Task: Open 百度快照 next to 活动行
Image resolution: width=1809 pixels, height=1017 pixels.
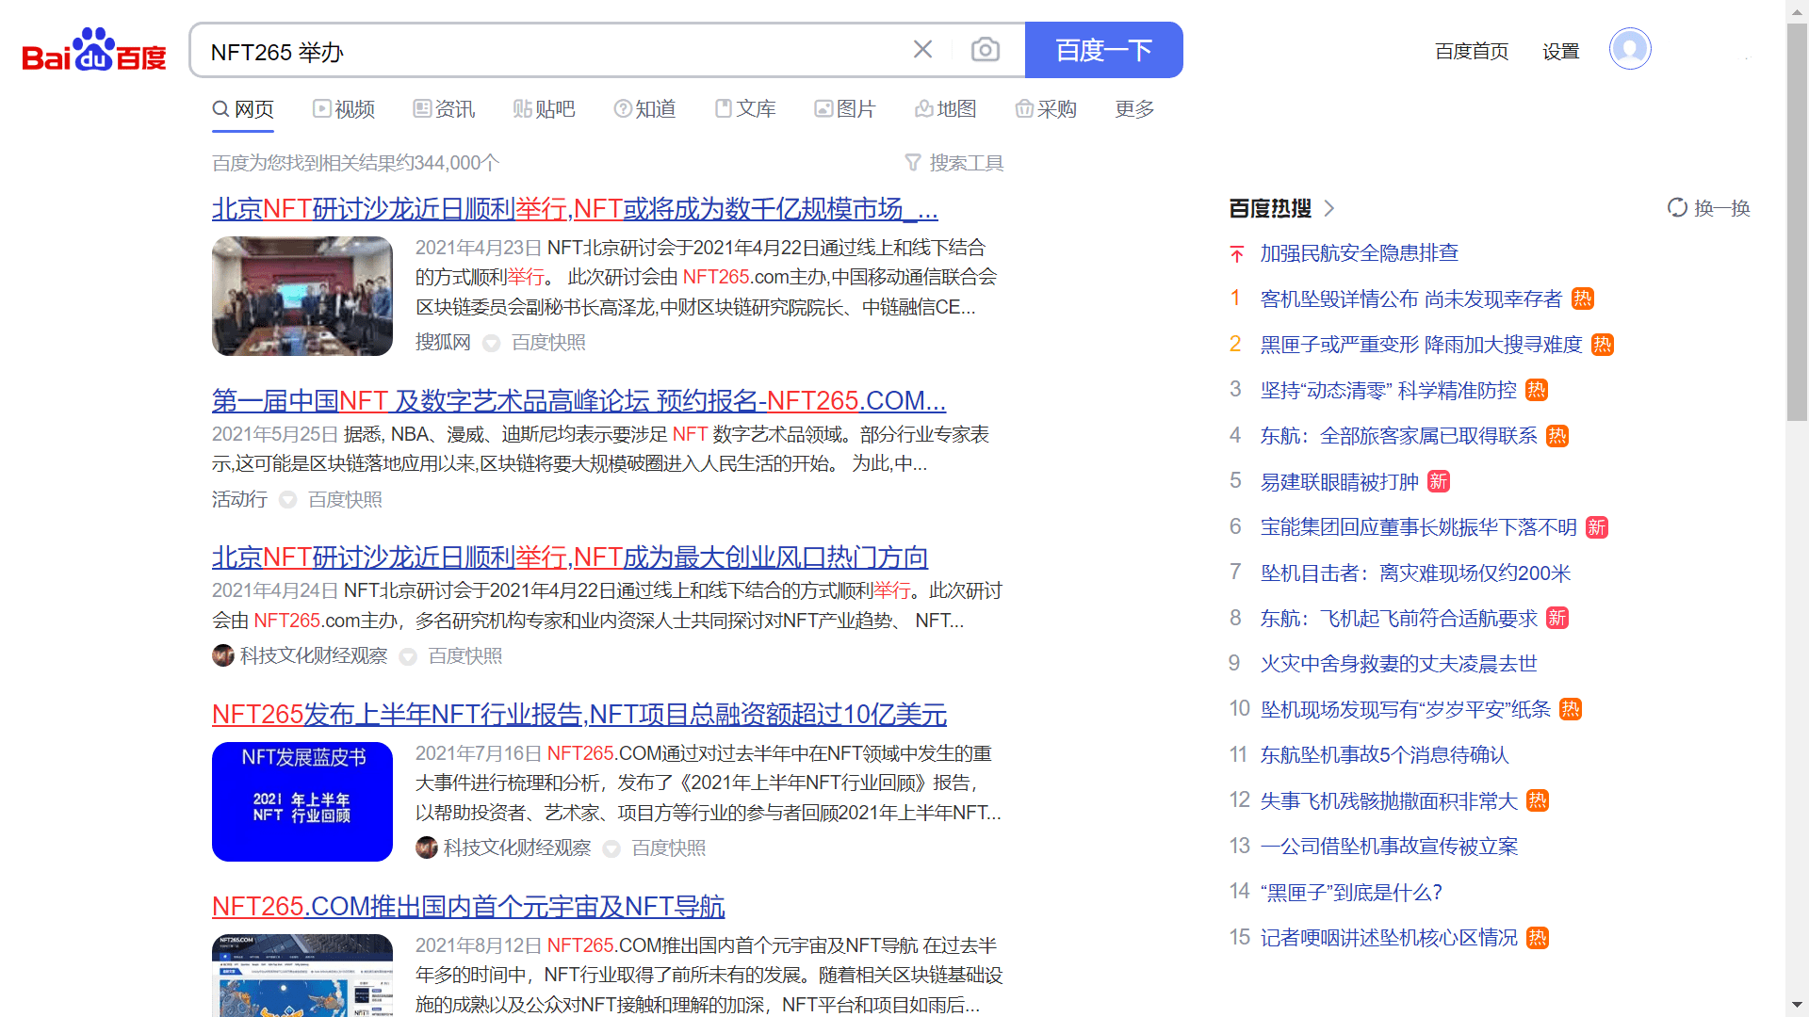Action: tap(345, 499)
